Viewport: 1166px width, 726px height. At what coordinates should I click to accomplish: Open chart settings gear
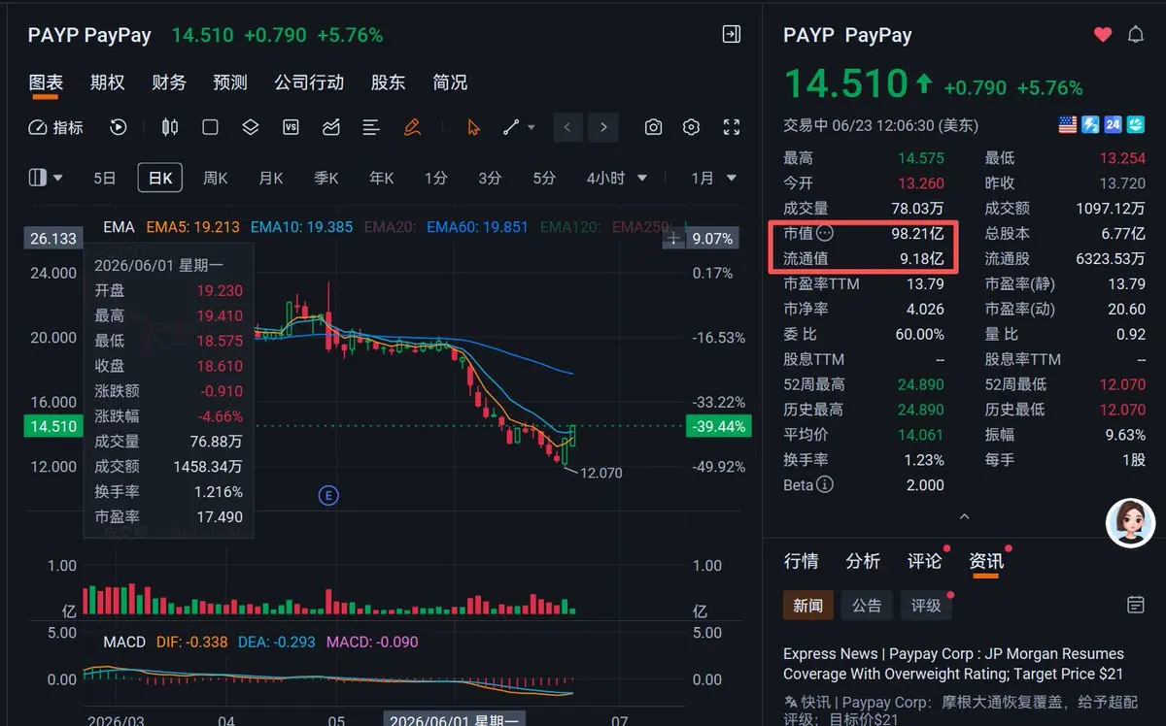point(691,127)
